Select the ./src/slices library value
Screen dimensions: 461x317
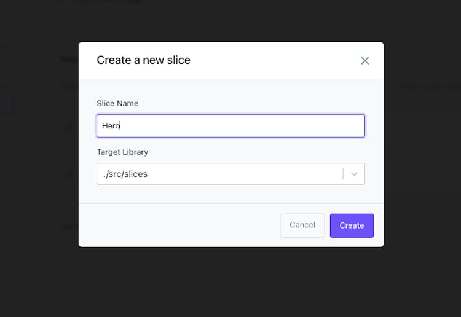(125, 174)
